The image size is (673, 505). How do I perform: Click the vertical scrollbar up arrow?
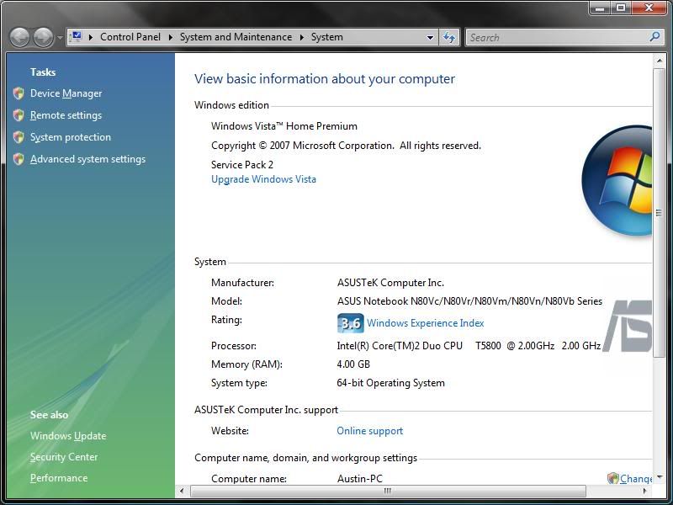click(x=659, y=61)
